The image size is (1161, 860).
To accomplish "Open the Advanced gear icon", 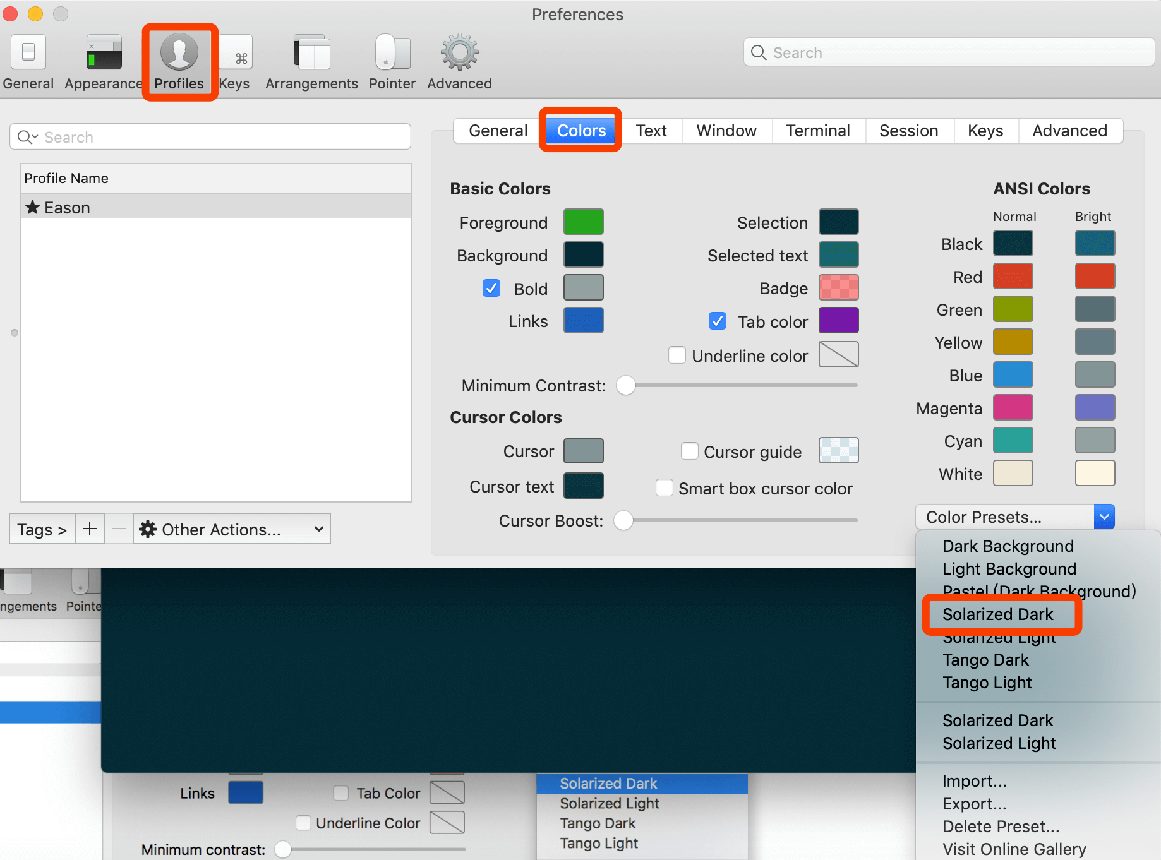I will point(459,52).
